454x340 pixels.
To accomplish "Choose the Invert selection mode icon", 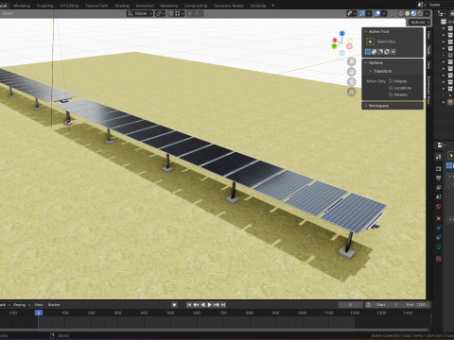I will tap(387, 52).
